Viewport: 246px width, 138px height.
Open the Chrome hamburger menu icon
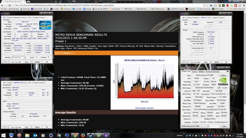[x=244, y=5]
